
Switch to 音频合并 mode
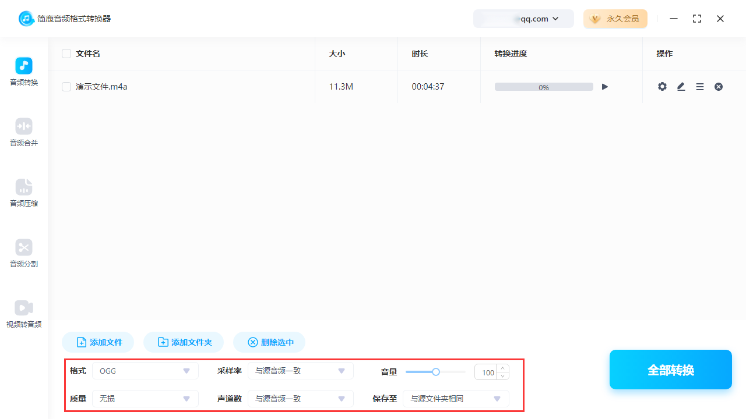click(23, 132)
